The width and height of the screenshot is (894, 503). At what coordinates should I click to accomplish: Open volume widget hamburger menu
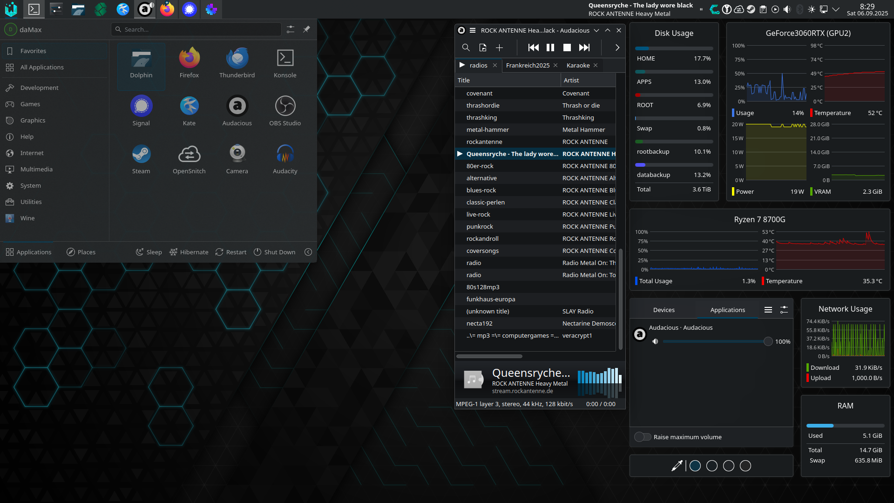768,310
